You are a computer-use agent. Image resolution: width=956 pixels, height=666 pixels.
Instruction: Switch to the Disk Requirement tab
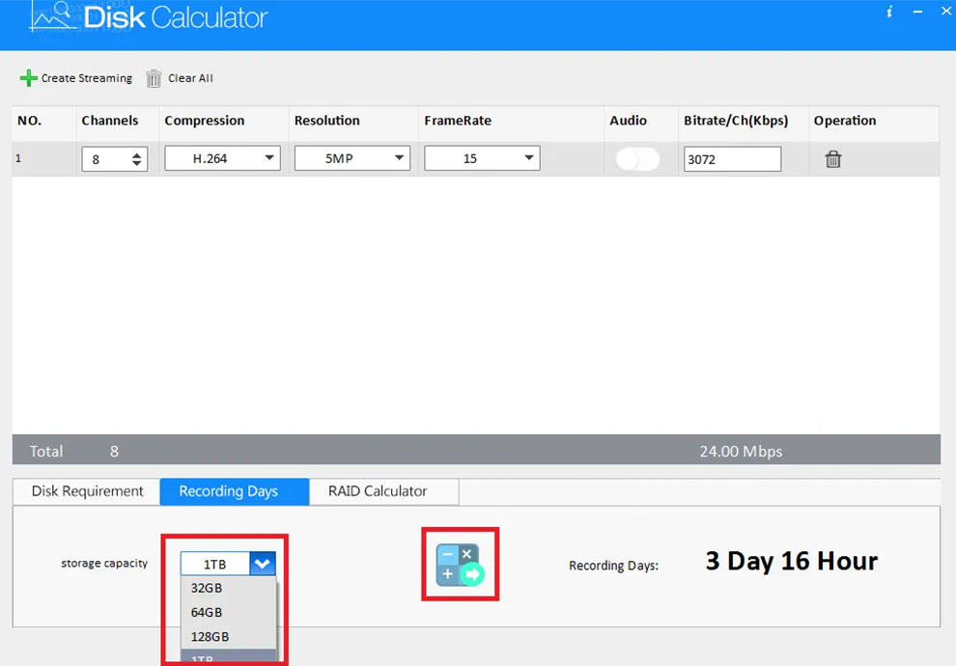pyautogui.click(x=87, y=491)
